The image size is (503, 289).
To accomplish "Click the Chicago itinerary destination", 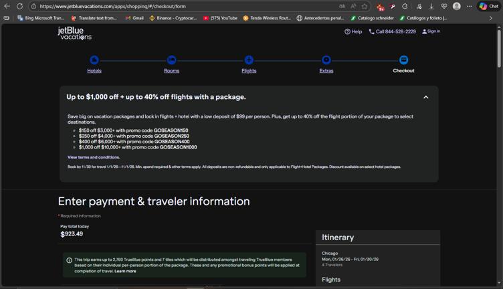I will (330, 254).
